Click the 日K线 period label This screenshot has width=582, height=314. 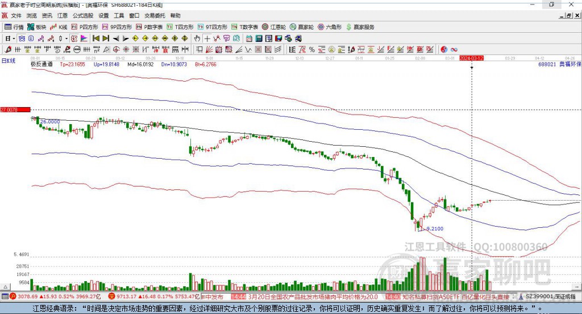9,61
